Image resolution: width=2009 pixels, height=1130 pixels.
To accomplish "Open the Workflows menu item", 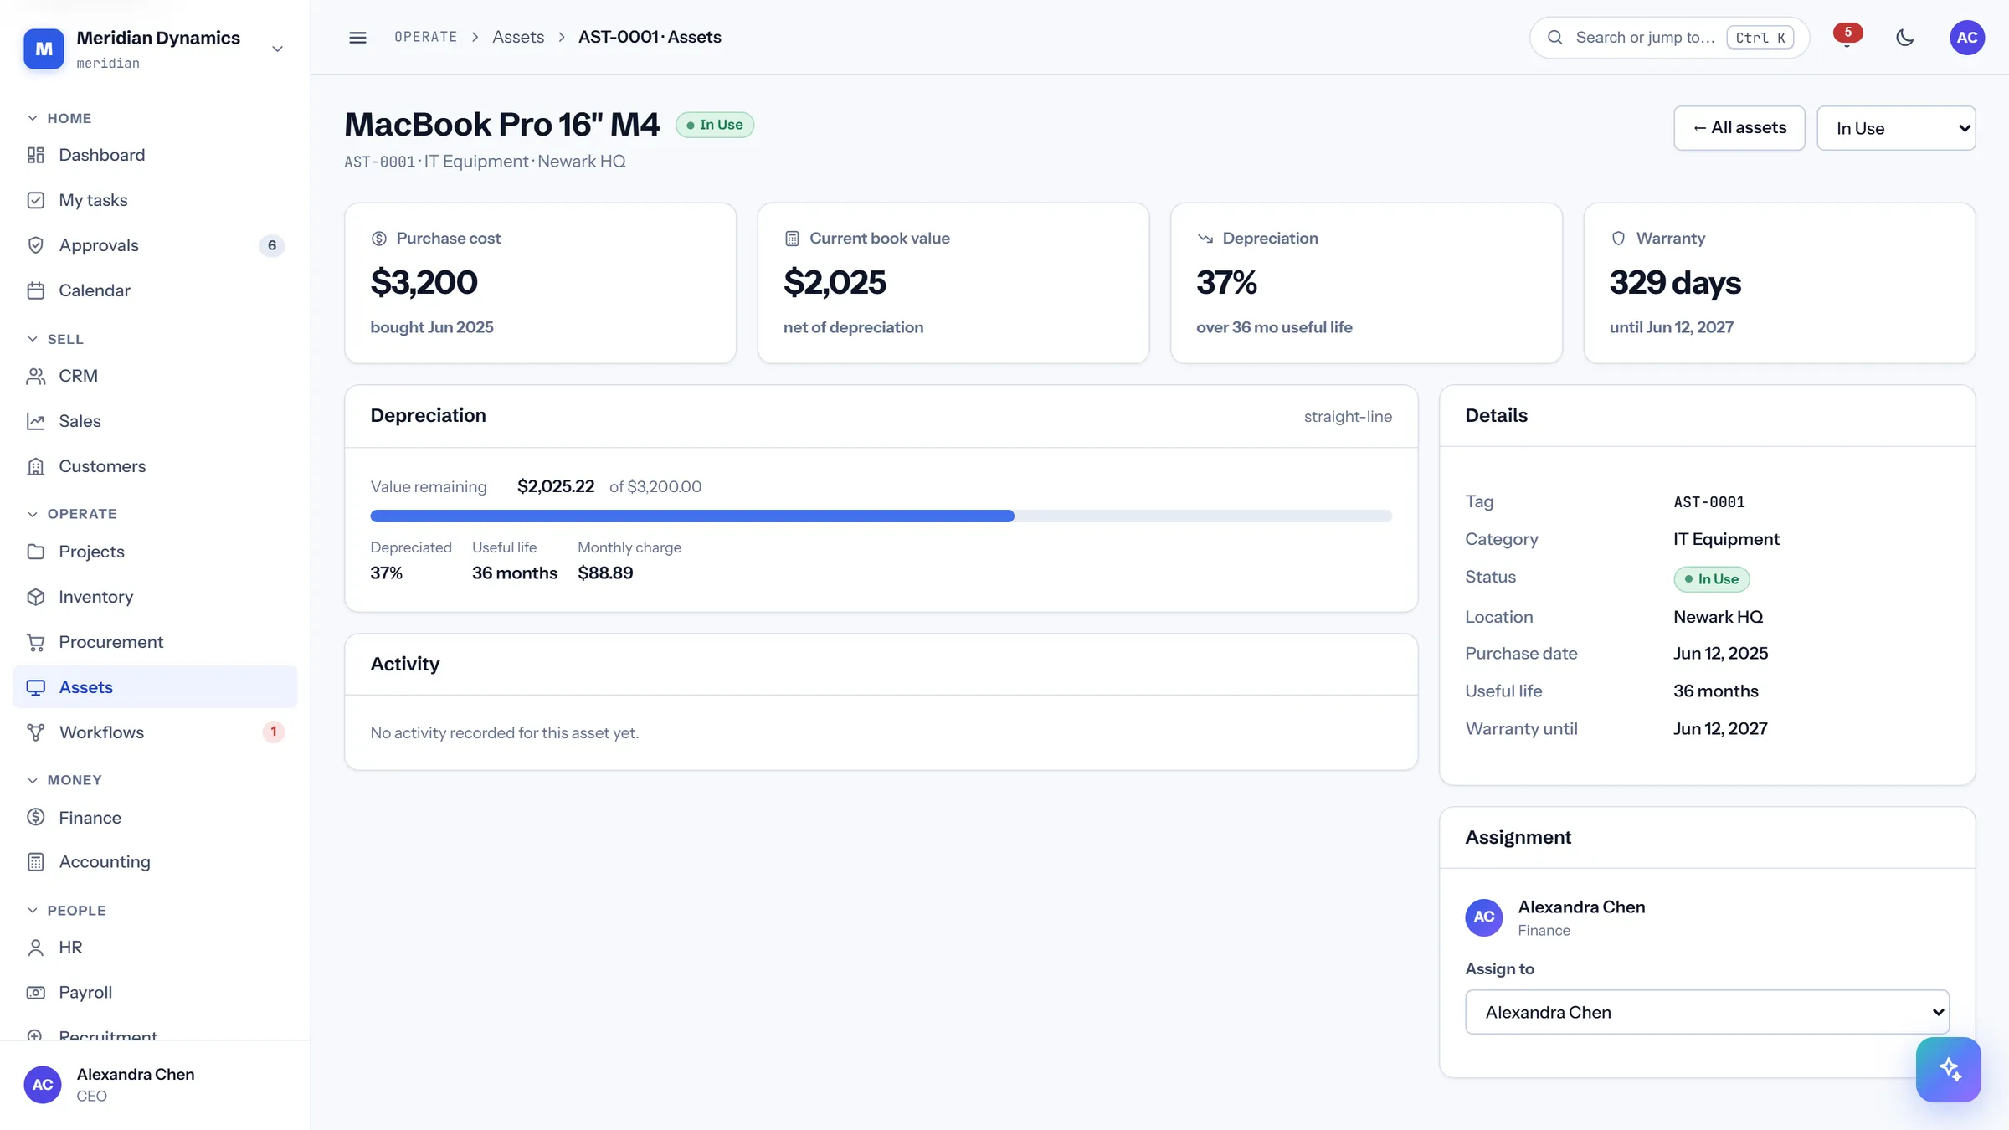I will point(155,732).
